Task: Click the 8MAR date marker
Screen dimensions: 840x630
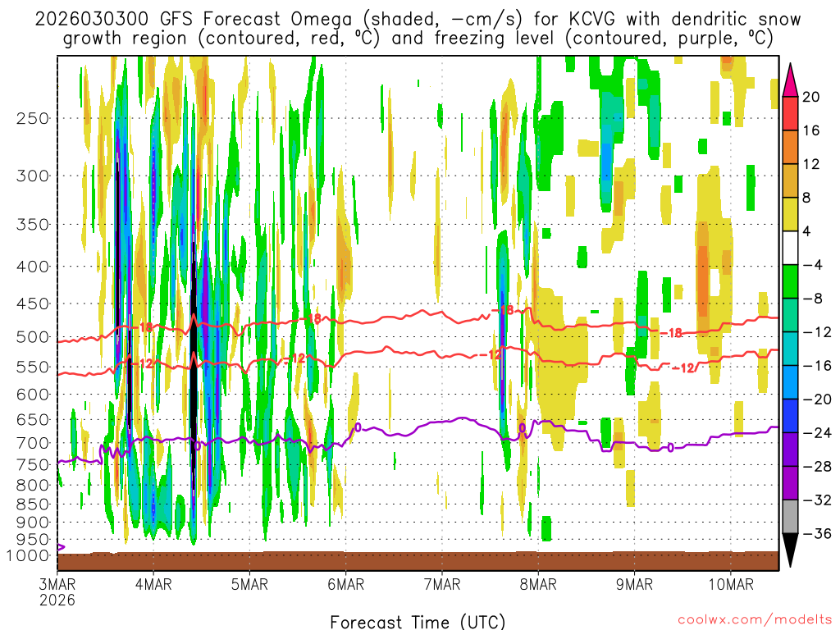Action: (x=537, y=584)
